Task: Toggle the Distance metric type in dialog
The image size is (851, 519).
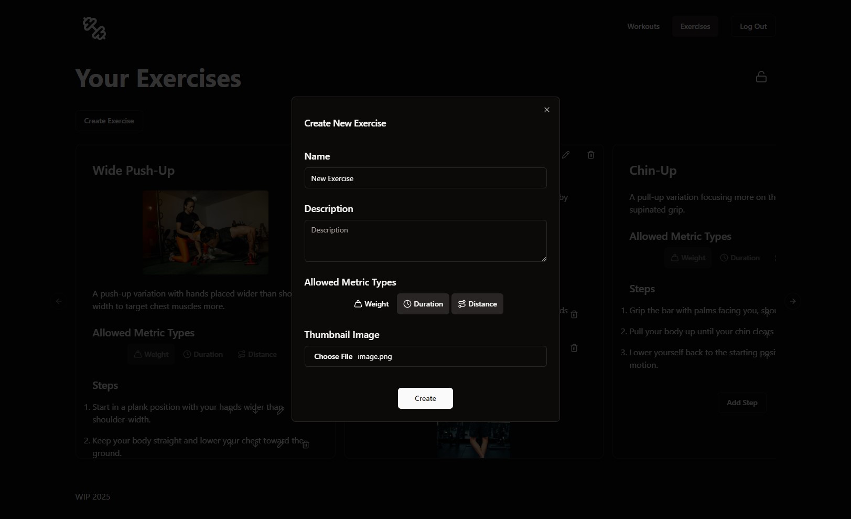Action: (477, 304)
